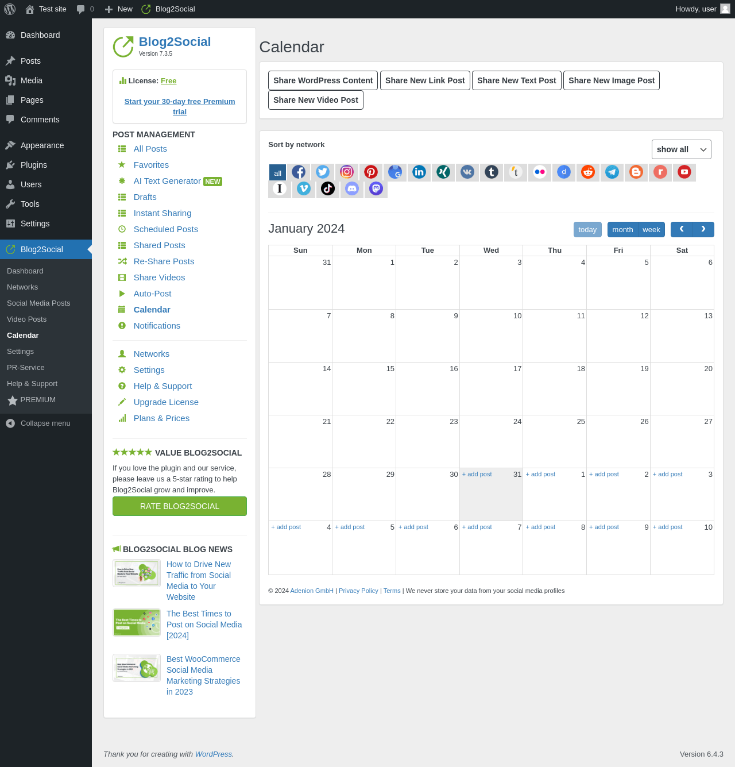Viewport: 735px width, 767px height.
Task: Open Best WooCommerce Strategies blog thumbnail
Action: pyautogui.click(x=137, y=668)
